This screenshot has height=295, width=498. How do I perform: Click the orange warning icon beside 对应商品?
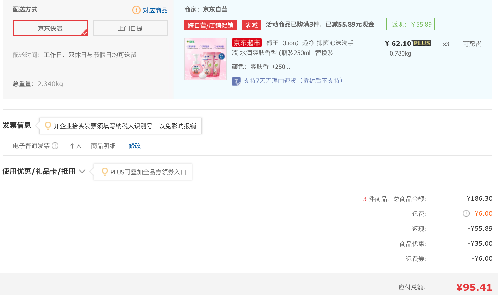click(136, 10)
